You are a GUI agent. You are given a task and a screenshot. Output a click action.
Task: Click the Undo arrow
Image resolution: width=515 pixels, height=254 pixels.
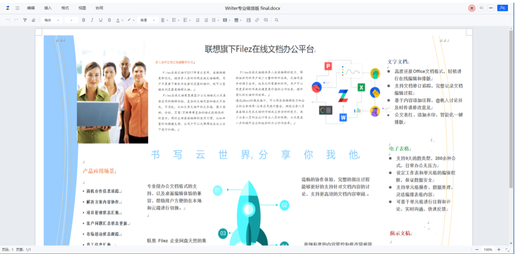point(8,20)
